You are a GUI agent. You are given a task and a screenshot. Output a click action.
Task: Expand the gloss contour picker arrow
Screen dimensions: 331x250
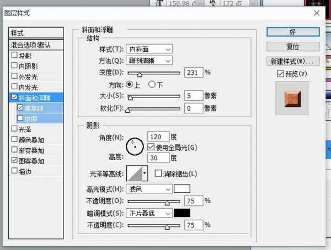point(145,174)
